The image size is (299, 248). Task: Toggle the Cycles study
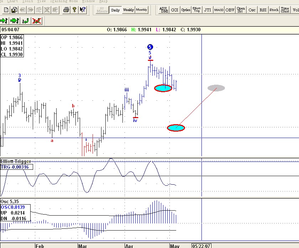click(185, 10)
